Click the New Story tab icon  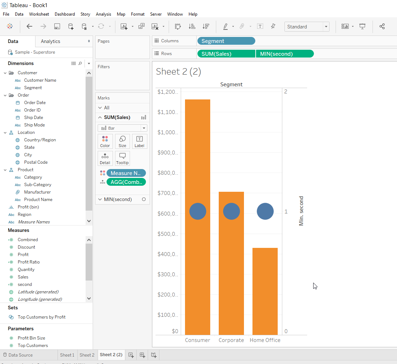(154, 355)
